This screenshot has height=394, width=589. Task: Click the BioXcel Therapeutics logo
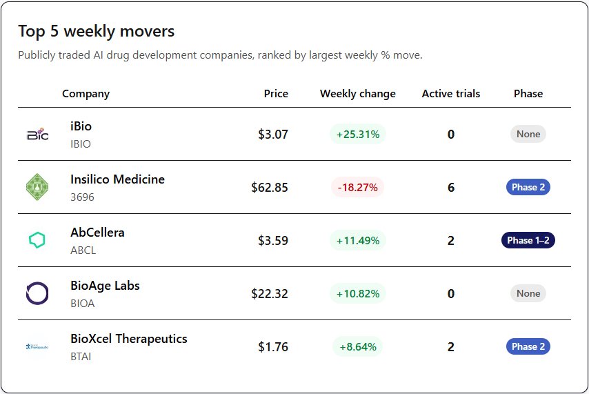point(37,346)
